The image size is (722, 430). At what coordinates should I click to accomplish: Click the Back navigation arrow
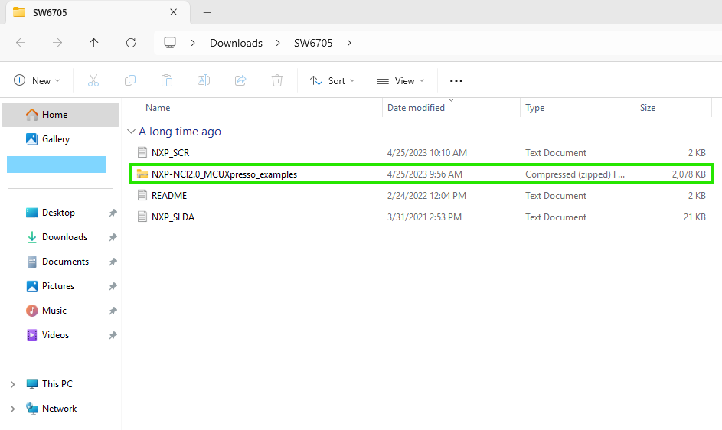(21, 43)
